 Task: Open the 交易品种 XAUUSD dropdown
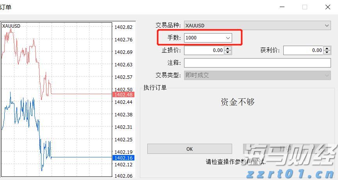[257, 25]
